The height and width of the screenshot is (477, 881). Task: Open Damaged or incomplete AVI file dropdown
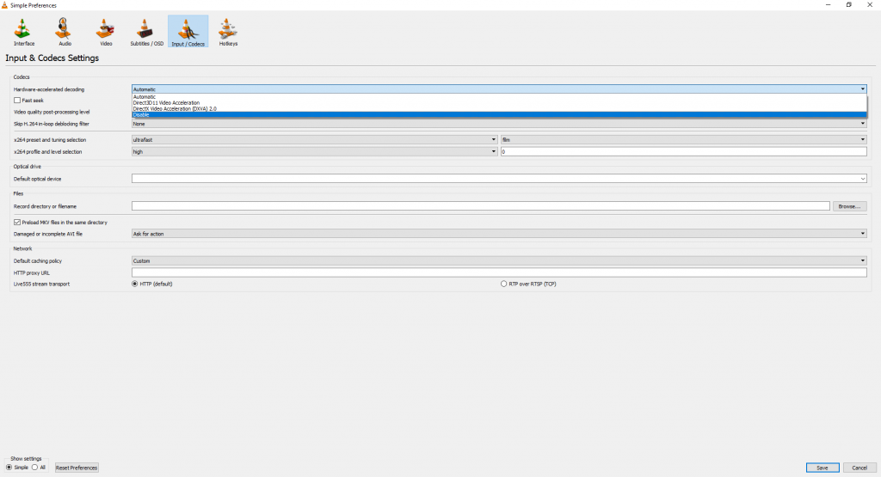pos(499,234)
